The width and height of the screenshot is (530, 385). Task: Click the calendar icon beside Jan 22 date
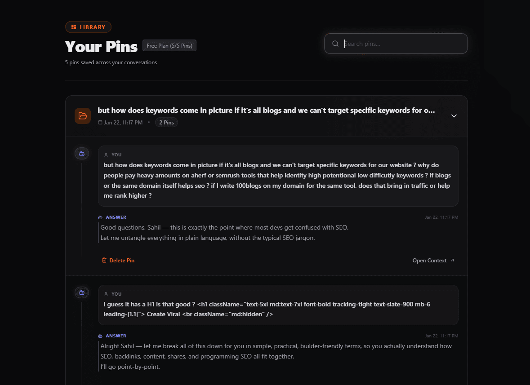[x=100, y=123]
